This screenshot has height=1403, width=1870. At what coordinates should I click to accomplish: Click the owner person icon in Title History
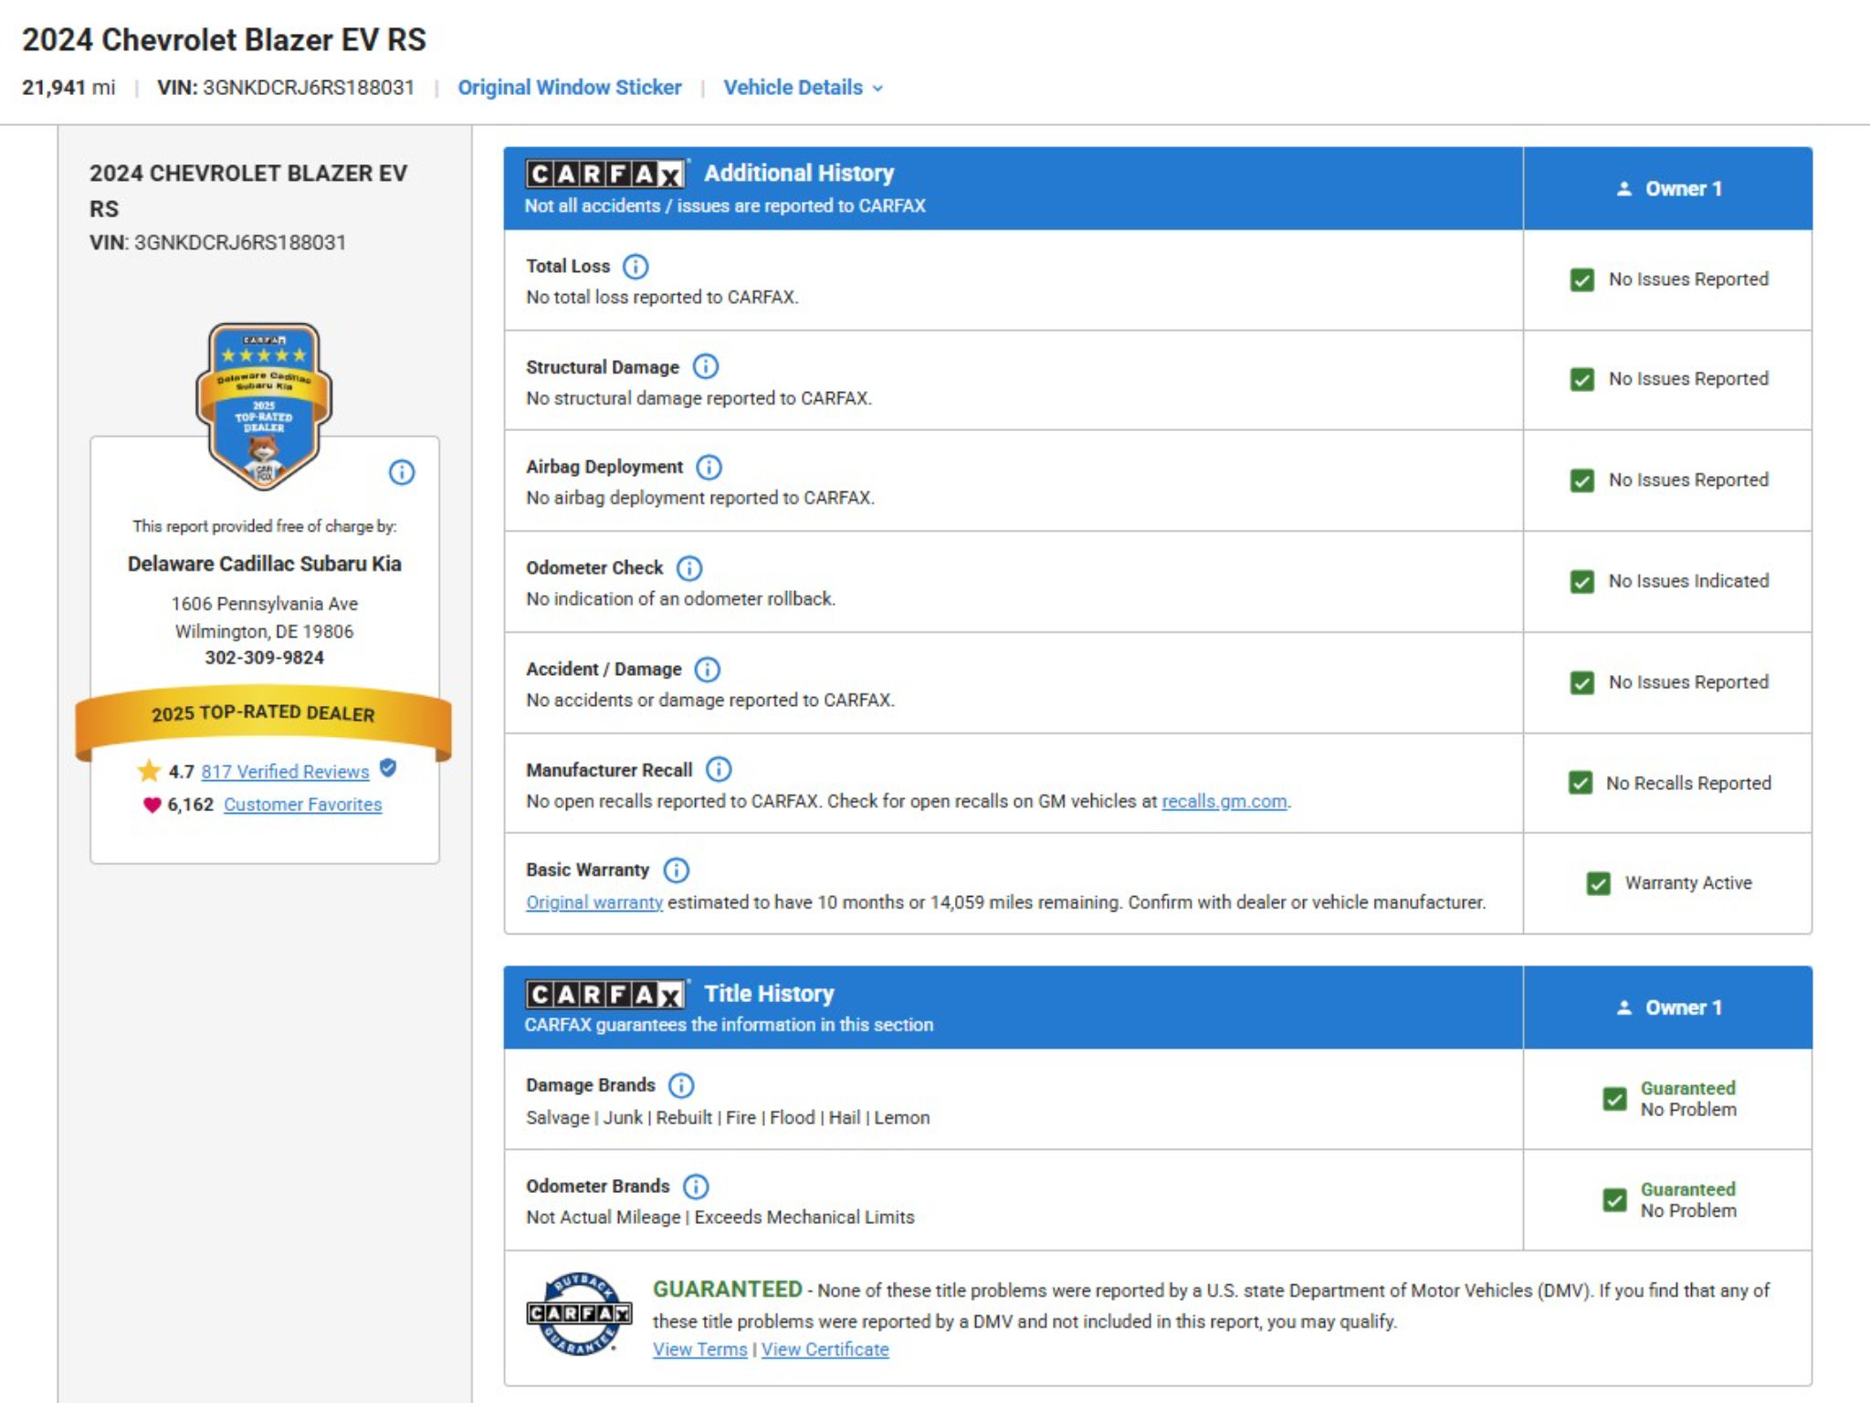[x=1623, y=1007]
